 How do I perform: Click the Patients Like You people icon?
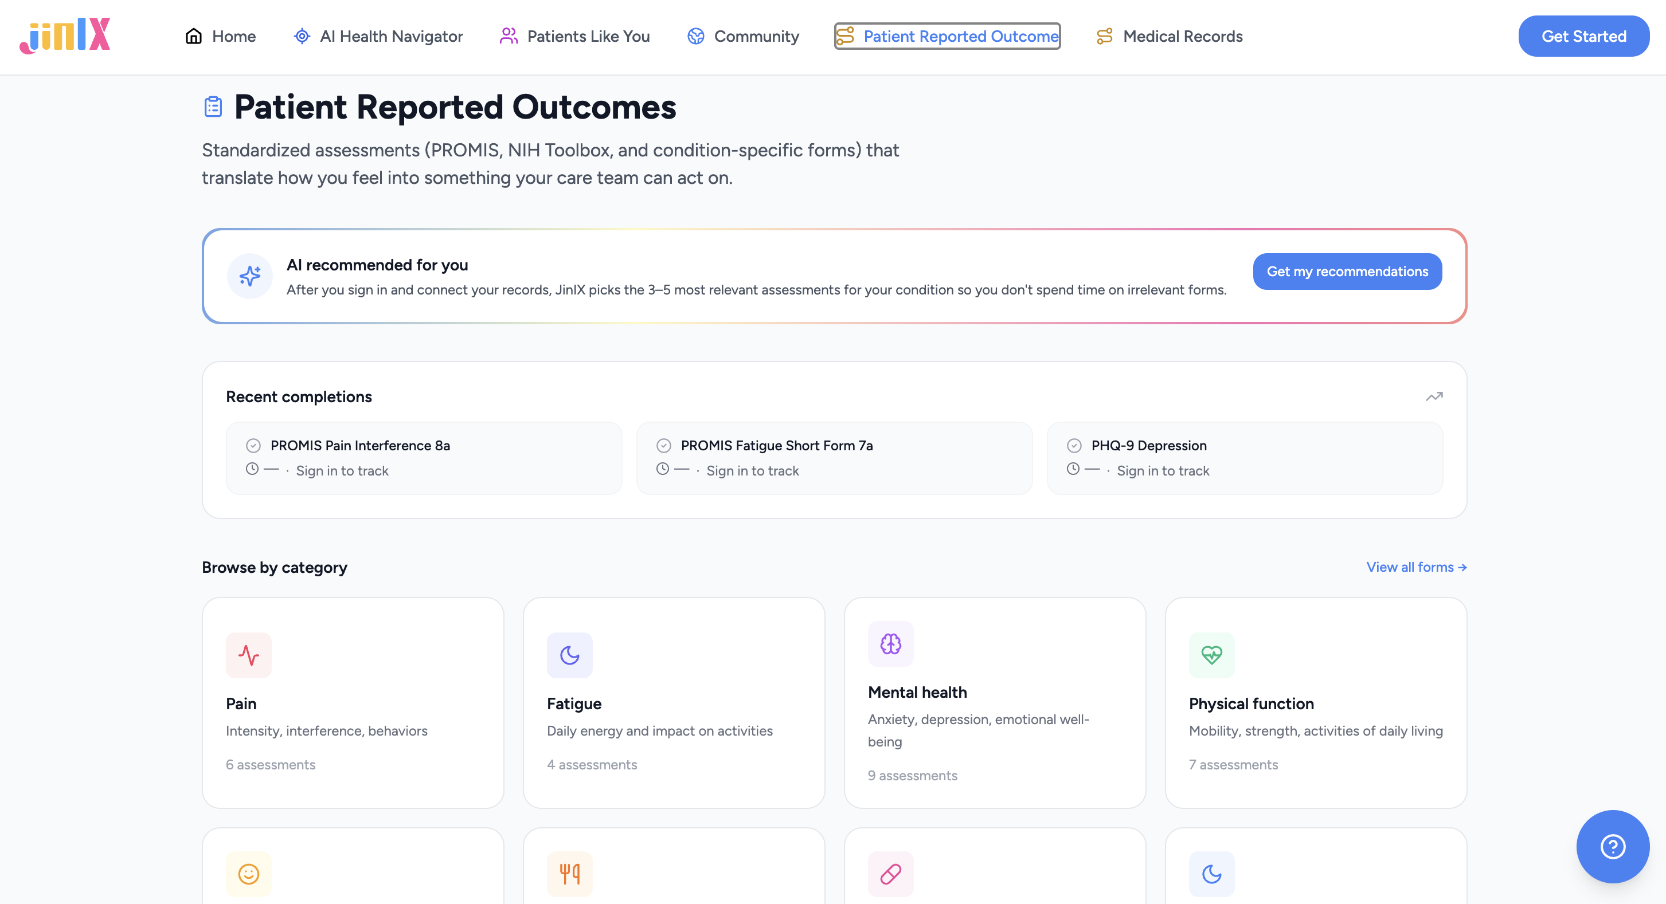tap(509, 36)
